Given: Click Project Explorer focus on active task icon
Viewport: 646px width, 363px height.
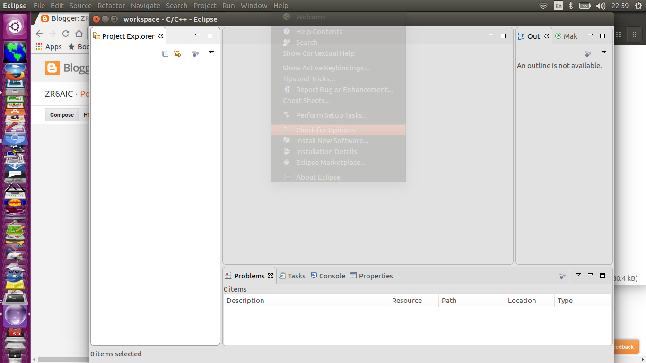Looking at the screenshot, I should point(195,53).
